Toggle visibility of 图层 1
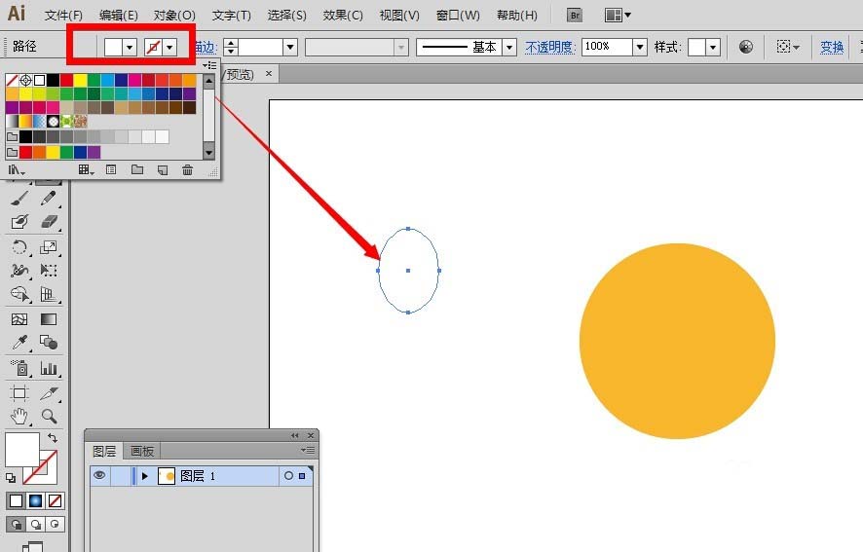The image size is (863, 552). point(99,475)
